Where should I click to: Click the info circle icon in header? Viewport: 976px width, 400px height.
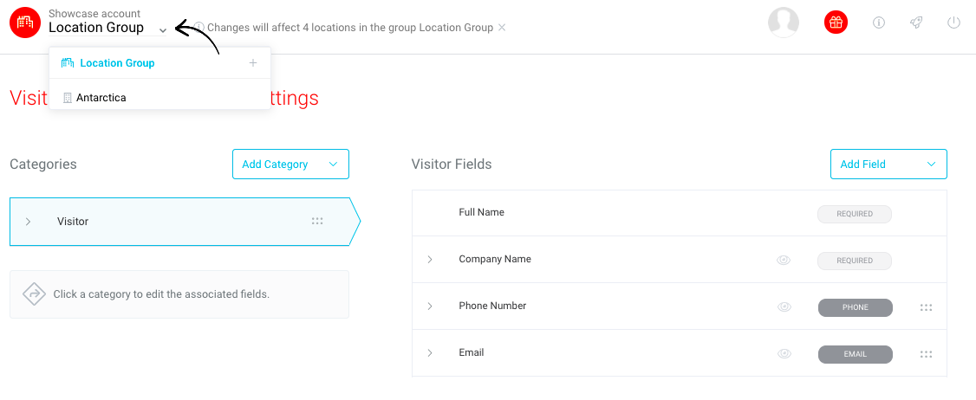[x=879, y=23]
